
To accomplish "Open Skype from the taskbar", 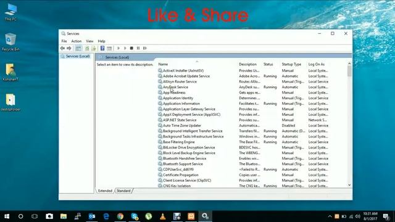I will point(135,216).
